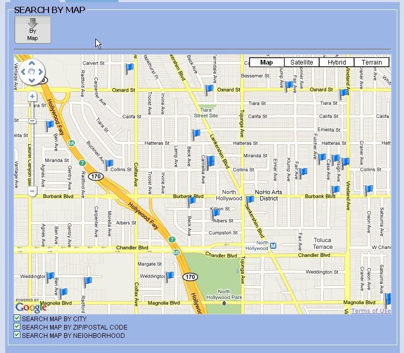Click the By Map button
This screenshot has height=353, width=404.
click(33, 30)
